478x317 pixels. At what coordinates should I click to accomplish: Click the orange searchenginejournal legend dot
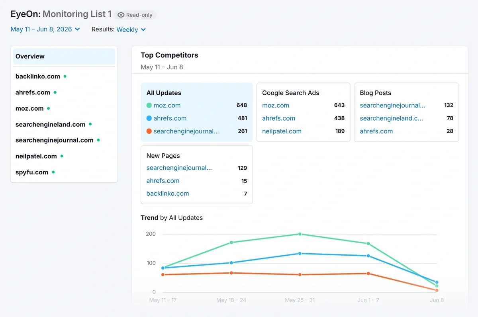(149, 131)
